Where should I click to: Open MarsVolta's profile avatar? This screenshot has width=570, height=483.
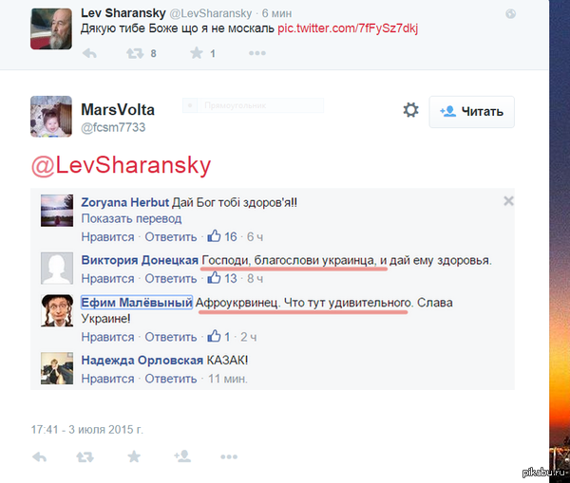point(51,117)
